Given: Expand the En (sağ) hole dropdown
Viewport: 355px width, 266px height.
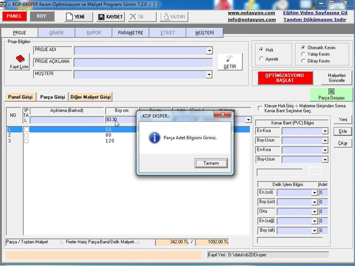Looking at the screenshot, I should [314, 221].
